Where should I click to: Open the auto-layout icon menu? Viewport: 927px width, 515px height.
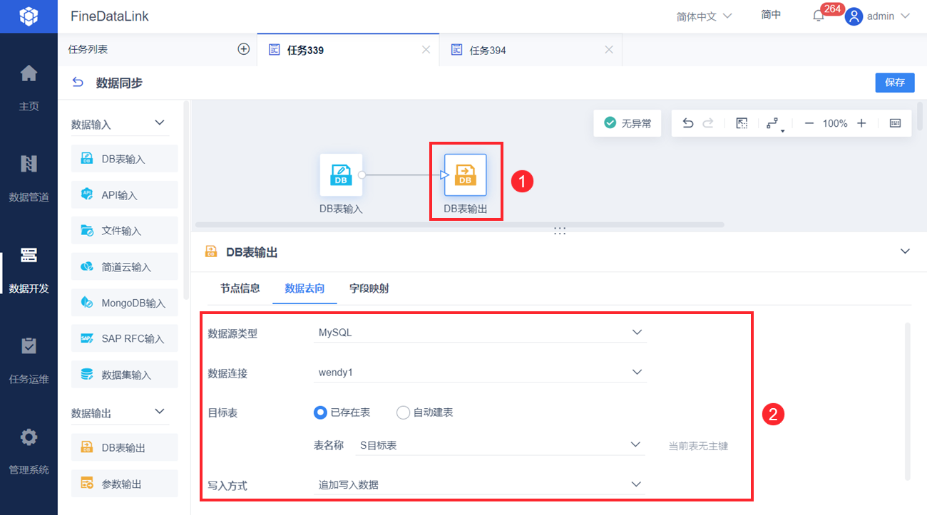pos(774,124)
